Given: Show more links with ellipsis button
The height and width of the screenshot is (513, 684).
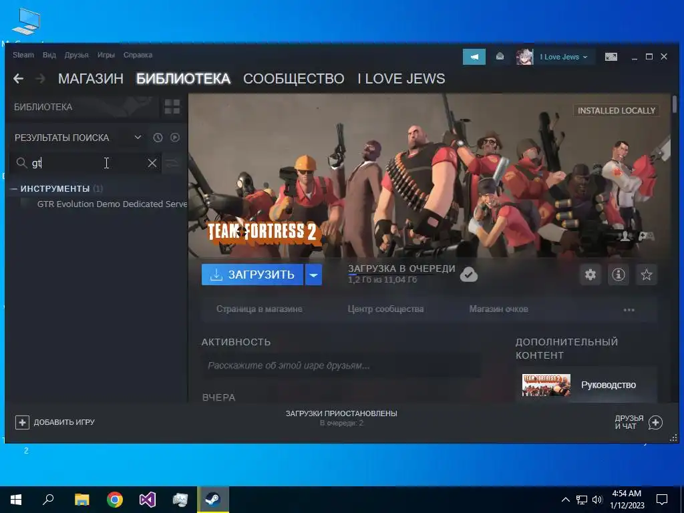Looking at the screenshot, I should coord(629,310).
